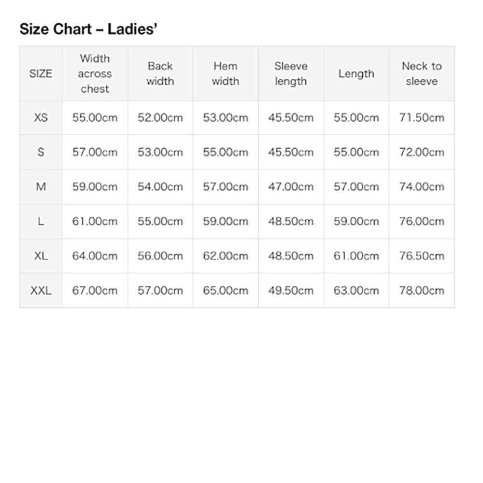Select the 63.00cm length cell
Image resolution: width=483 pixels, height=483 pixels.
click(356, 290)
